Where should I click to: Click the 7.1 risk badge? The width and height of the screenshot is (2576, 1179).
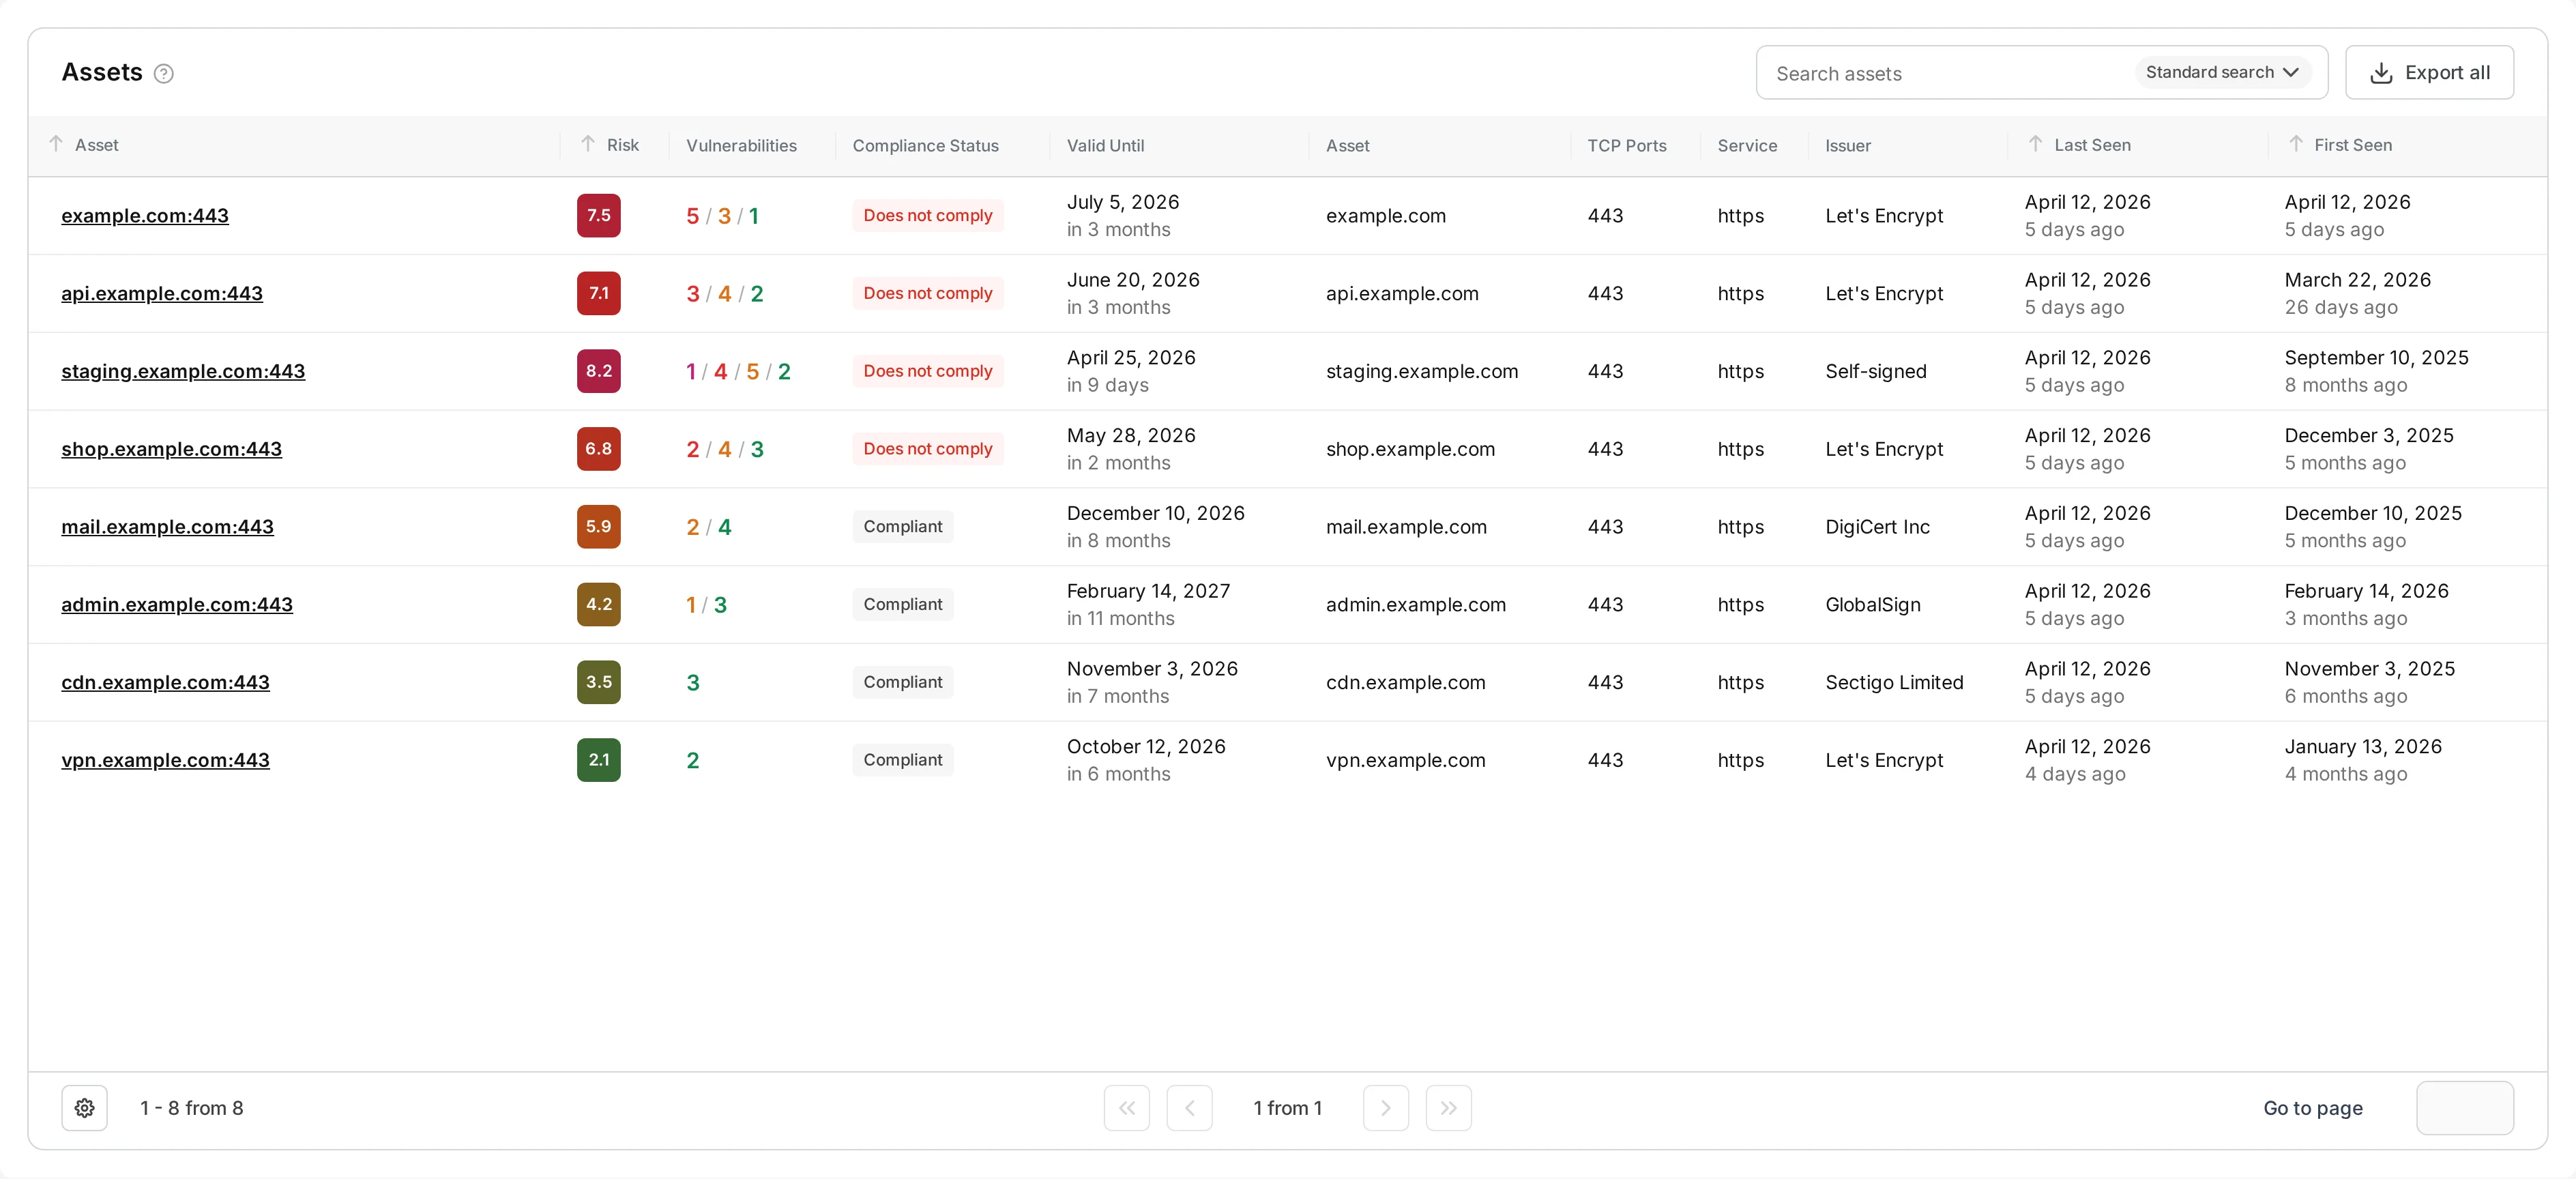[599, 294]
